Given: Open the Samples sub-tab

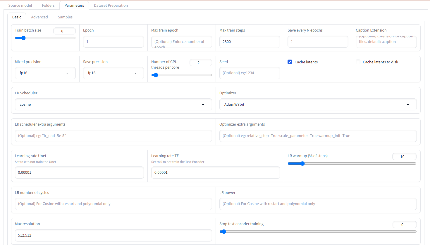Looking at the screenshot, I should pyautogui.click(x=65, y=17).
